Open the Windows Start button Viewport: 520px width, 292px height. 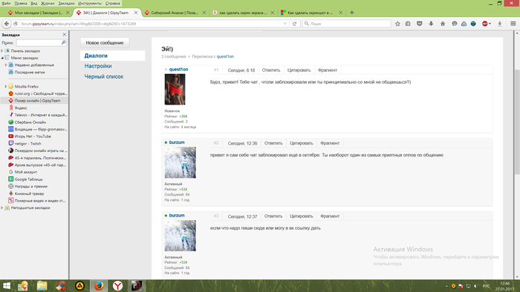pos(6,286)
